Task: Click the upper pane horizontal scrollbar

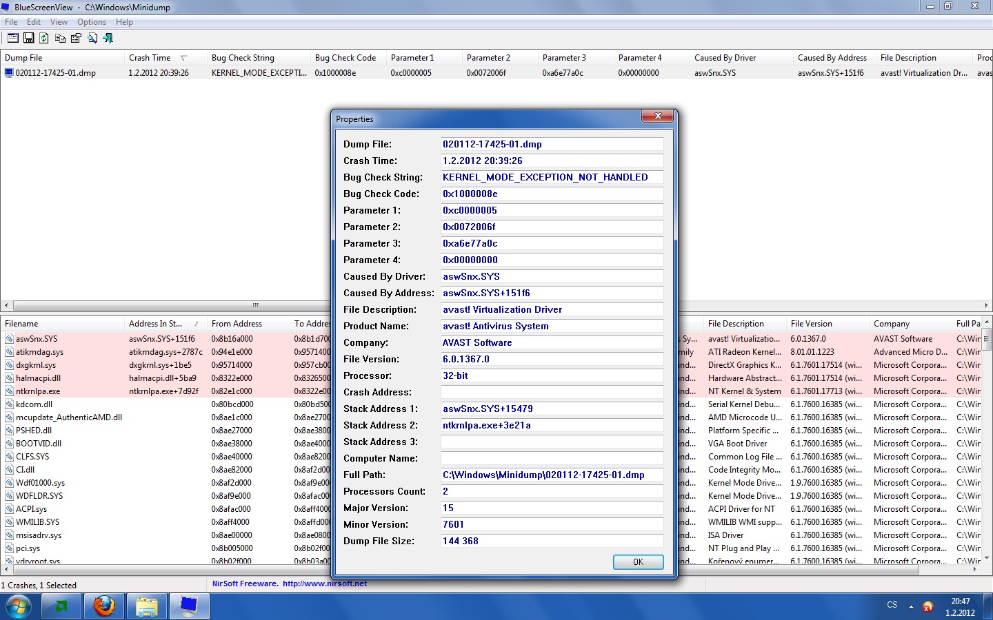Action: coord(255,305)
